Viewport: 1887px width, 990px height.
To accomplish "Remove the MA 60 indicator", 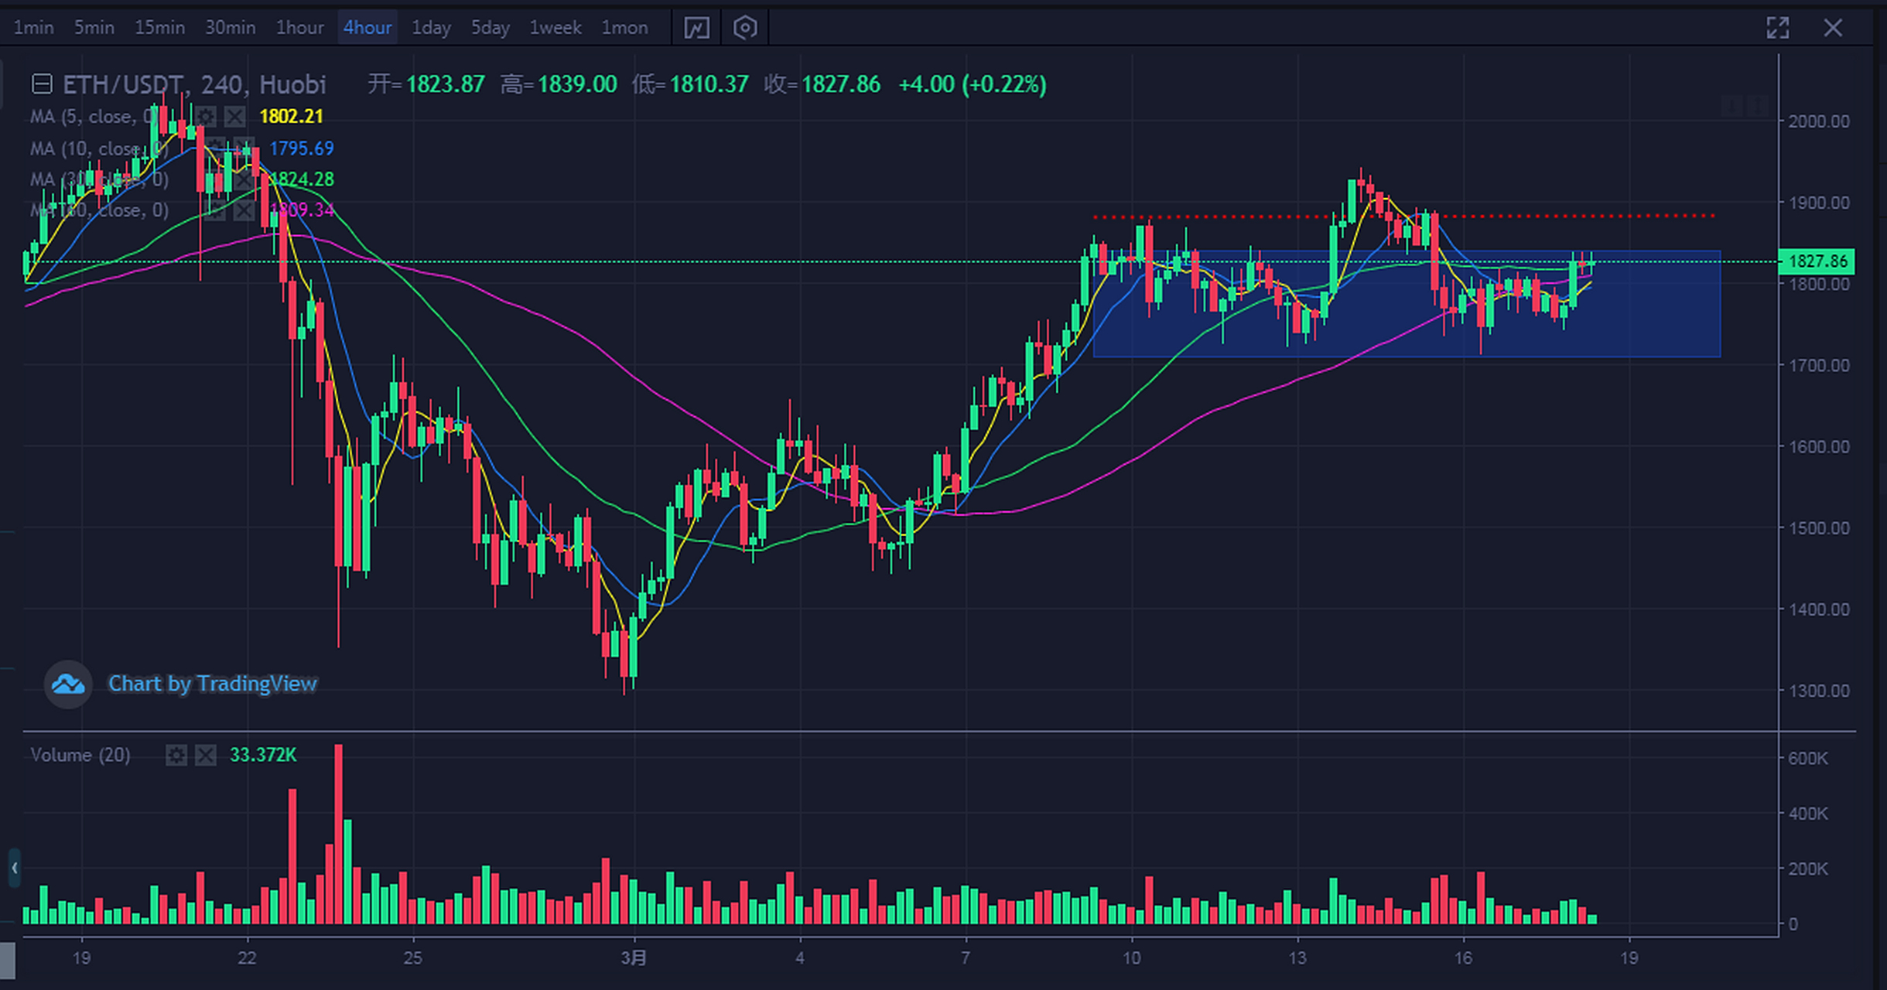I will 244,210.
